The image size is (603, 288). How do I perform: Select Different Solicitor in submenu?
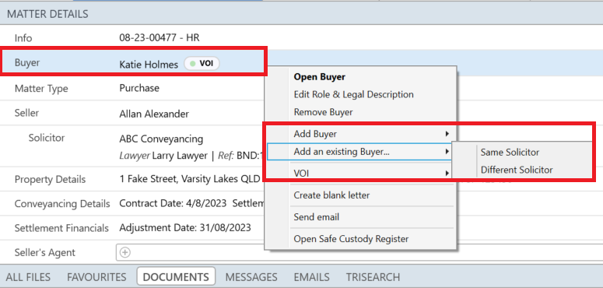[517, 170]
